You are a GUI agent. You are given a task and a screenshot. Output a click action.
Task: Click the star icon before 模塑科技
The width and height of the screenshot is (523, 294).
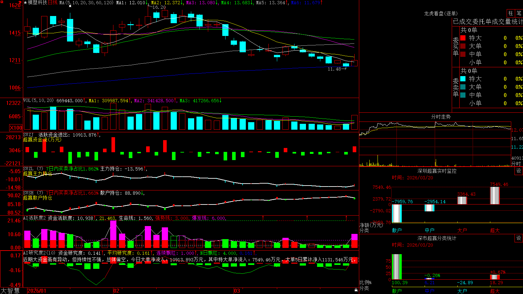coord(25,3)
